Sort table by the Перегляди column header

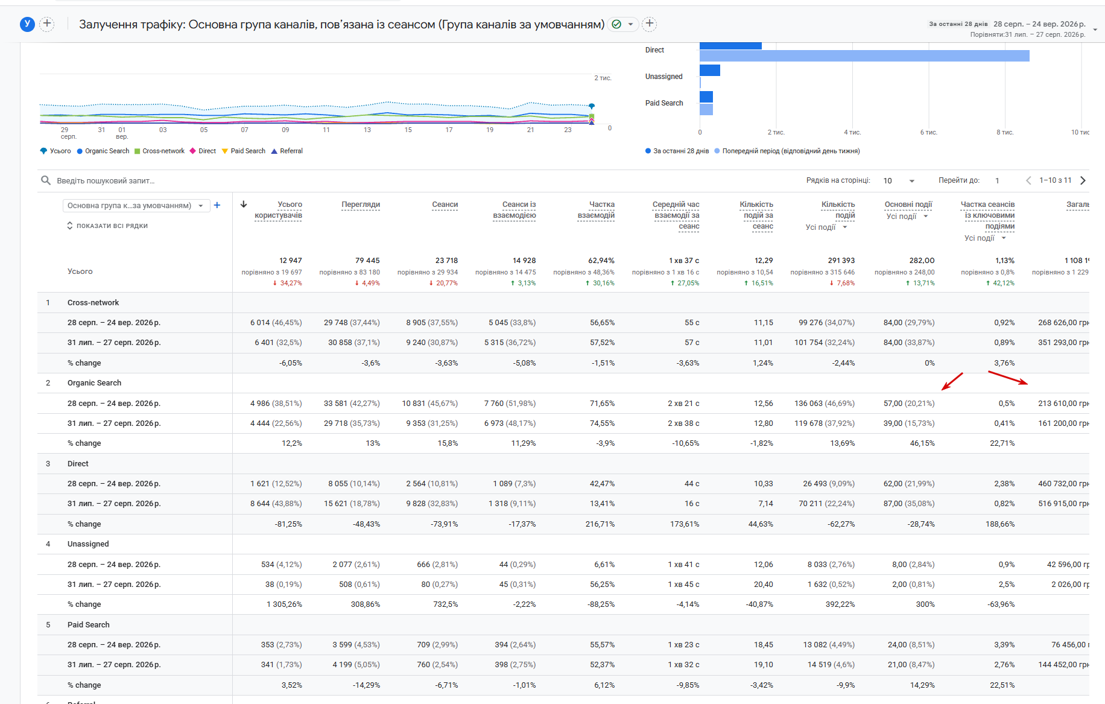point(361,205)
